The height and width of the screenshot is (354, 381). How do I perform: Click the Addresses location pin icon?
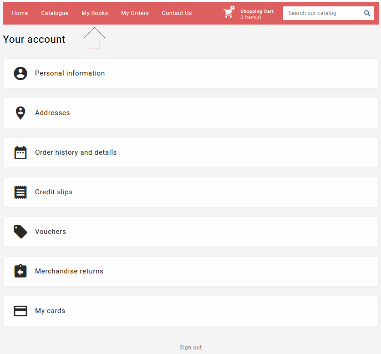[20, 113]
